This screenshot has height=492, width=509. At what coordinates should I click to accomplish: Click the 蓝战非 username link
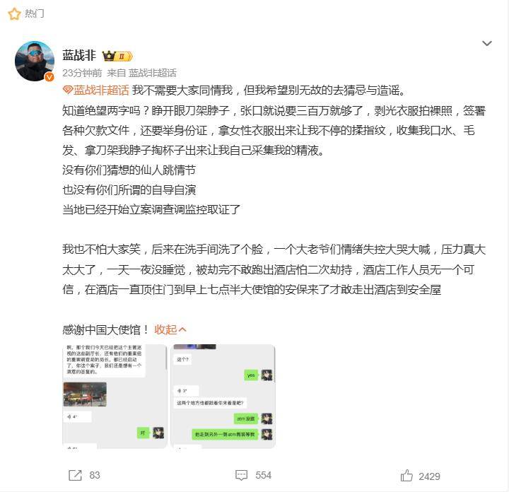[79, 56]
